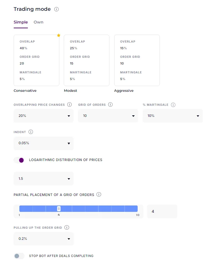
Task: Click info icon for Pulling Up Order Grid
Action: 67,227
